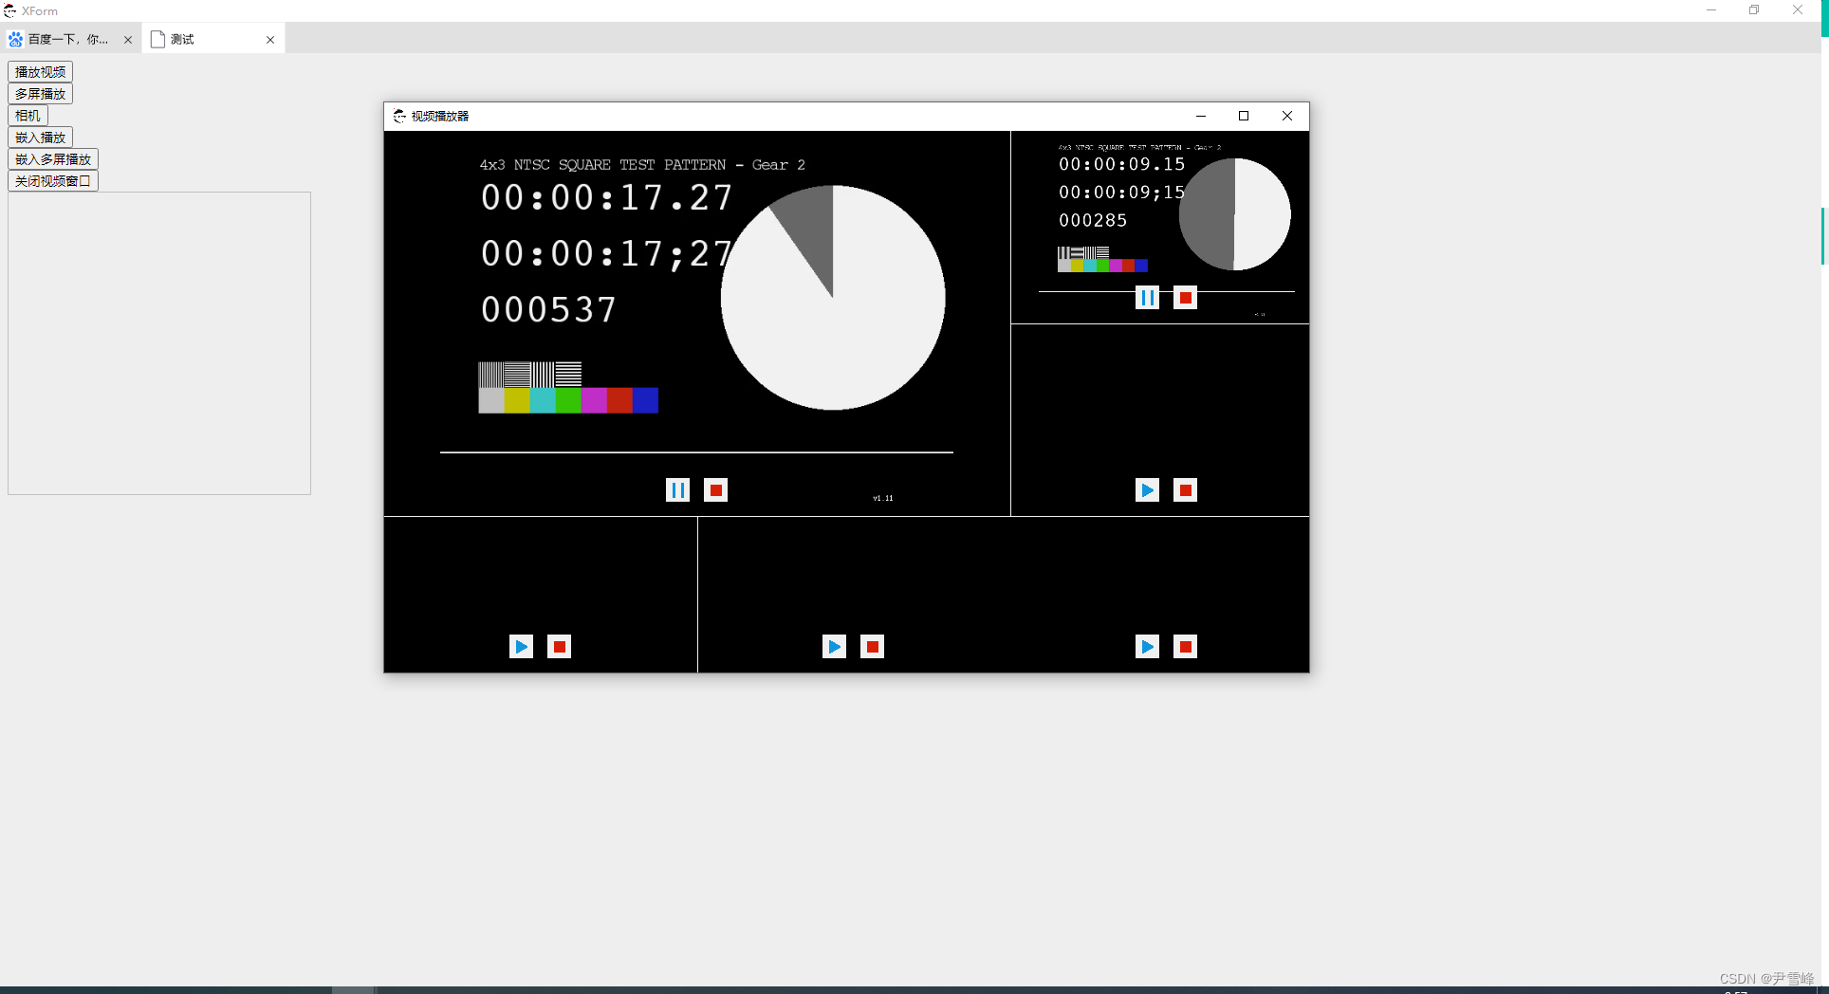This screenshot has height=994, width=1829.
Task: Play the bottom-right video pane
Action: point(1147,647)
